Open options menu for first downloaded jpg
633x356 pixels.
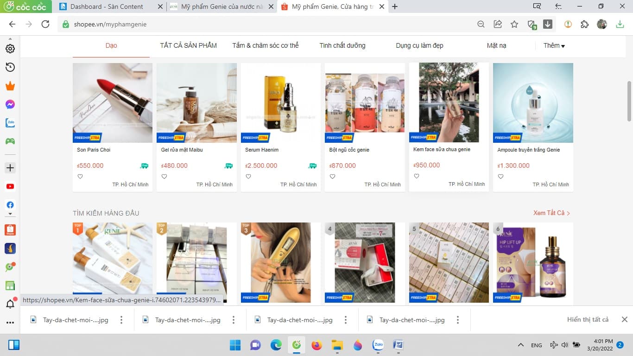click(x=121, y=320)
